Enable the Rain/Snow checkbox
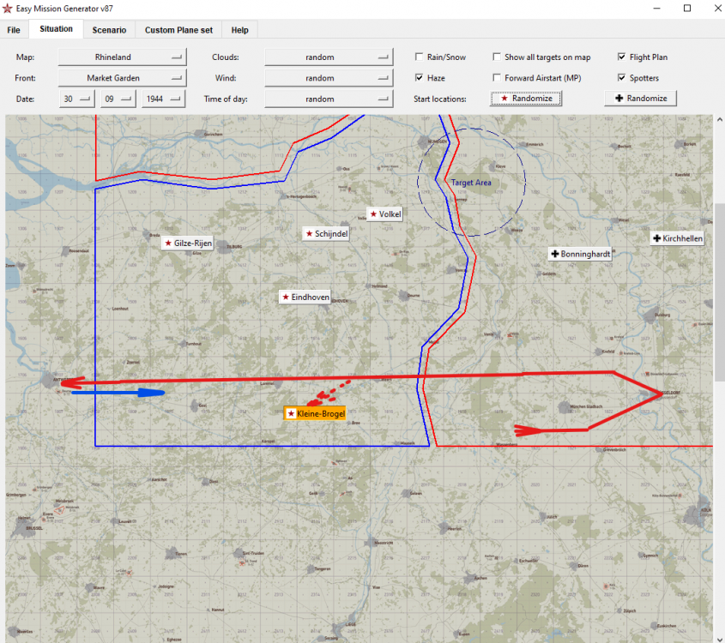Image resolution: width=725 pixels, height=643 pixels. 419,57
